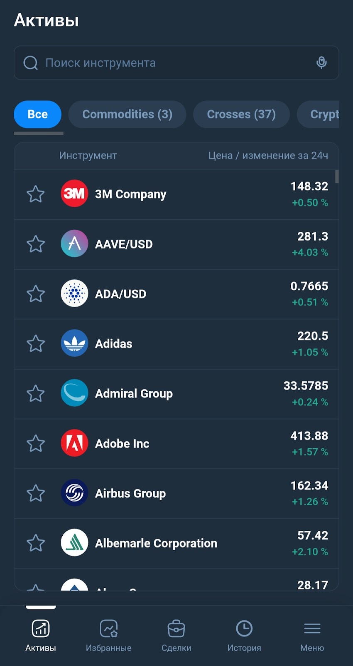
Task: Tap the Airbus Group logo icon
Action: pos(74,493)
